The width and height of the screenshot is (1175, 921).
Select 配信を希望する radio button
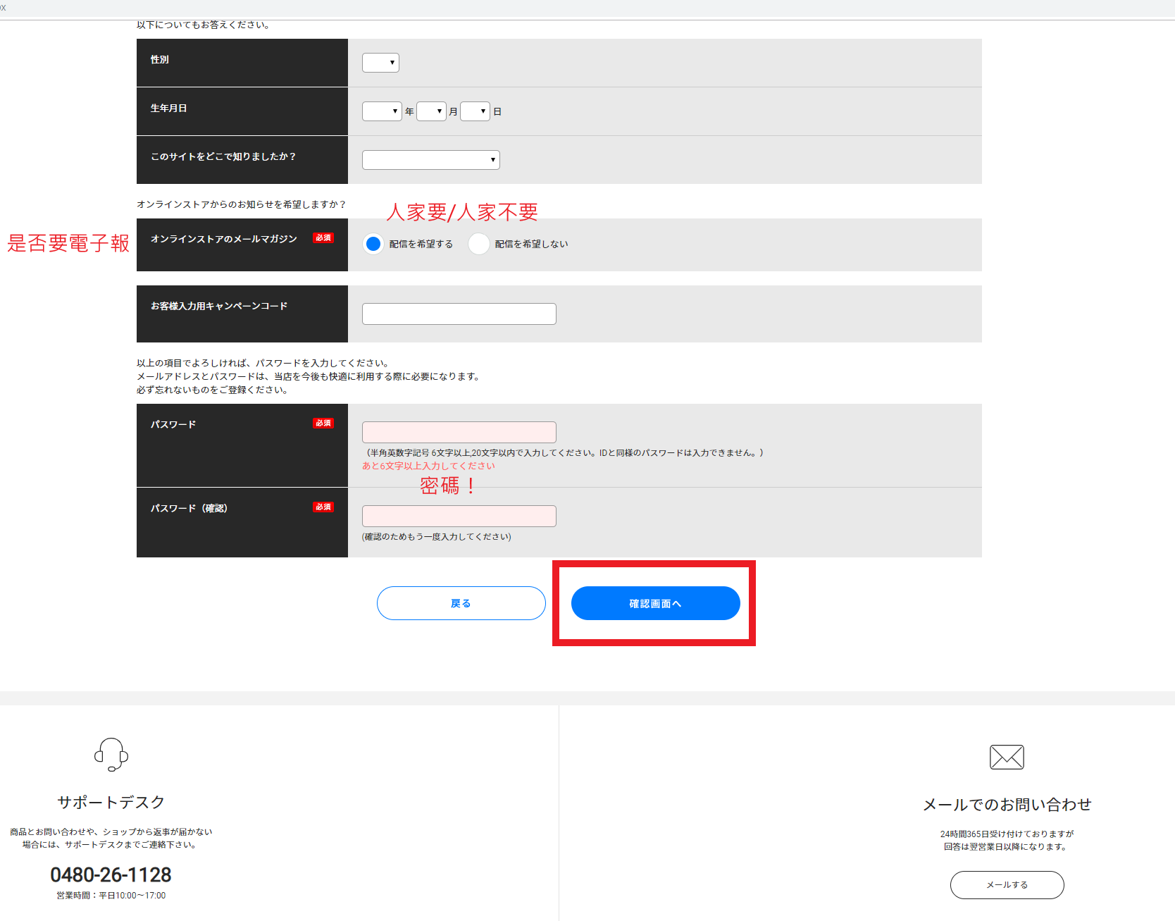pyautogui.click(x=373, y=244)
